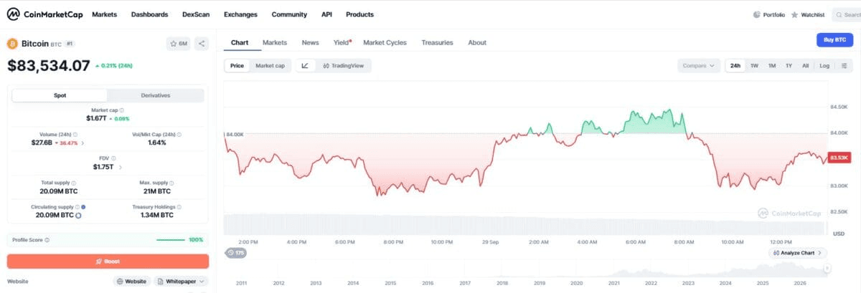Switch to the Yield tab
This screenshot has height=293, width=861.
(342, 42)
